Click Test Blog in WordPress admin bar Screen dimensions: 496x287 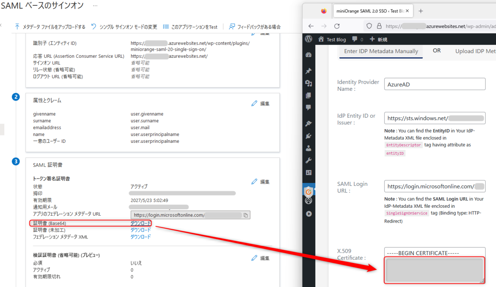click(332, 39)
